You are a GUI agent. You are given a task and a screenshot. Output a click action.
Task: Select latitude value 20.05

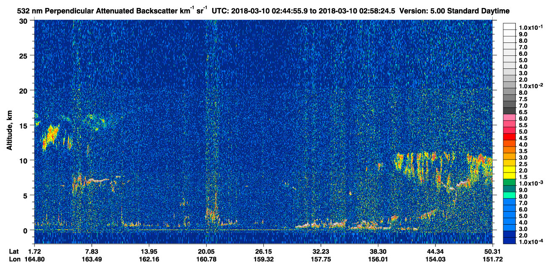[x=206, y=251]
